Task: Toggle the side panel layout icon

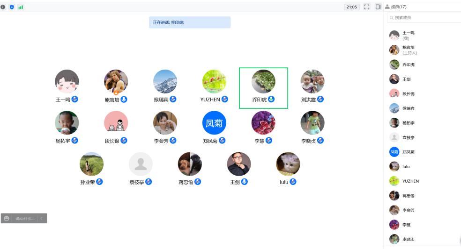Action: (x=378, y=7)
